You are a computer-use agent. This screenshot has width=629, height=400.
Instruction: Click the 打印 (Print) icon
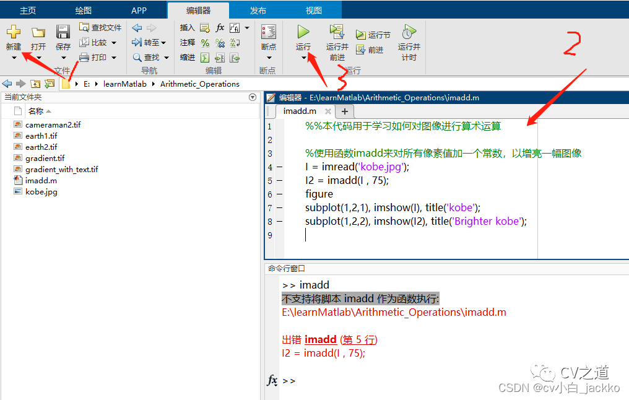84,57
